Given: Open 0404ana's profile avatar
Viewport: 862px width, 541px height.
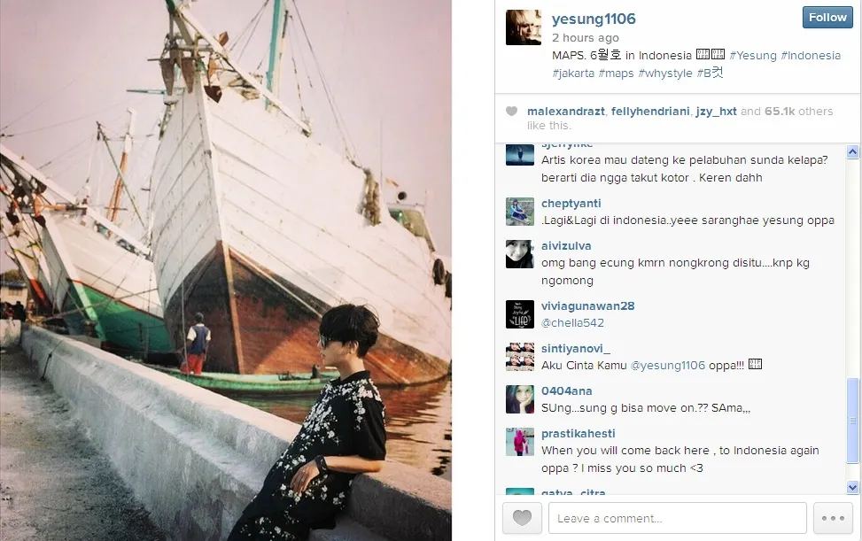Looking at the screenshot, I should point(519,399).
